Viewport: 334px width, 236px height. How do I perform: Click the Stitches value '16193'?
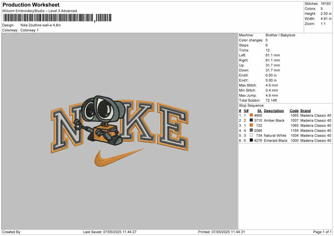[326, 4]
